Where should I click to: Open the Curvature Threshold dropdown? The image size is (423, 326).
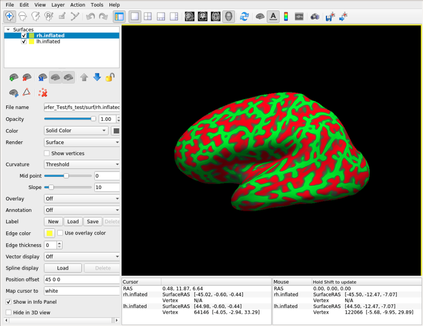[x=82, y=165]
